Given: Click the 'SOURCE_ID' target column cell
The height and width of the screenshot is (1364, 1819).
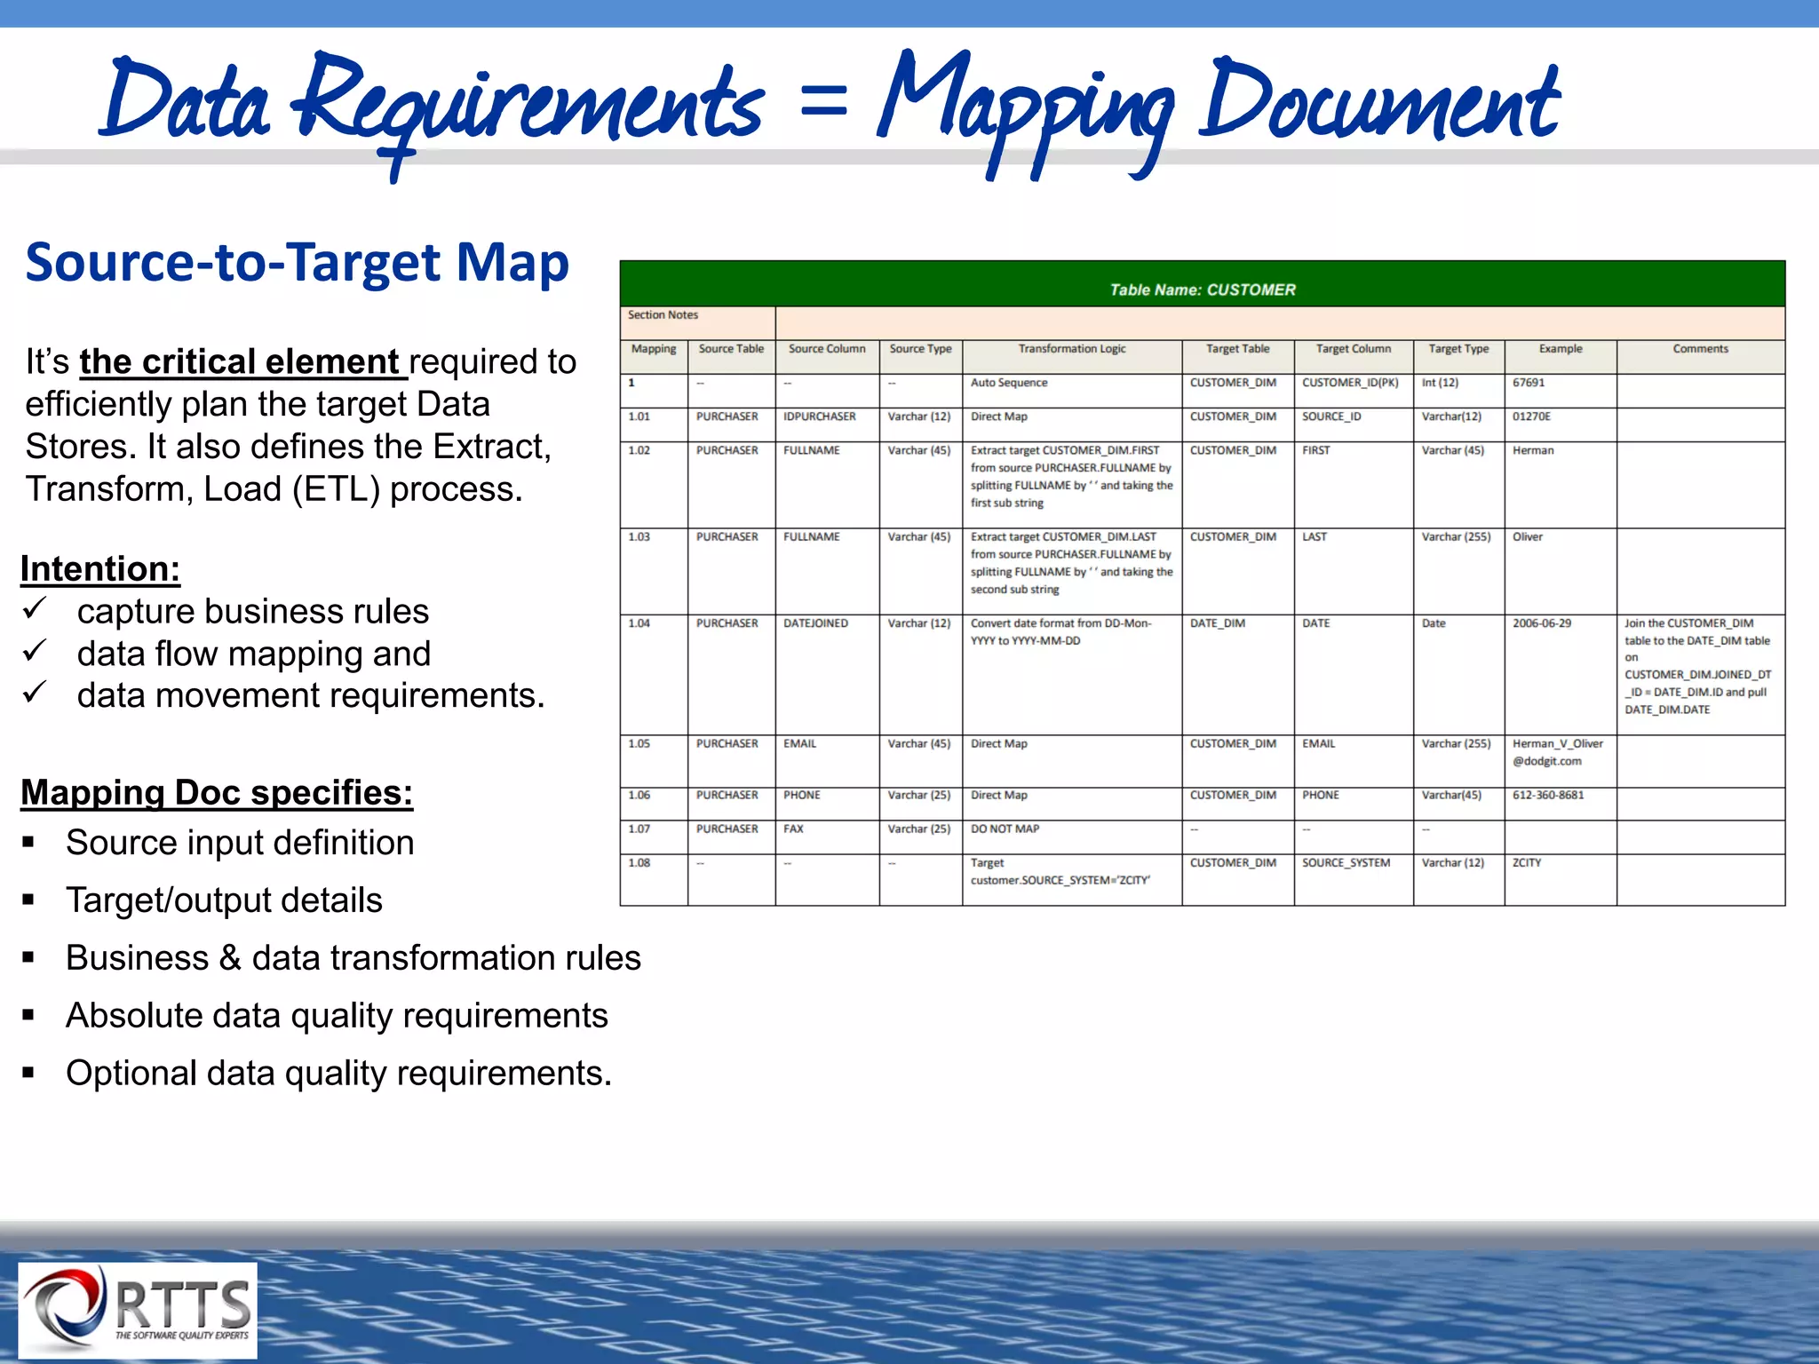Looking at the screenshot, I should point(1353,424).
